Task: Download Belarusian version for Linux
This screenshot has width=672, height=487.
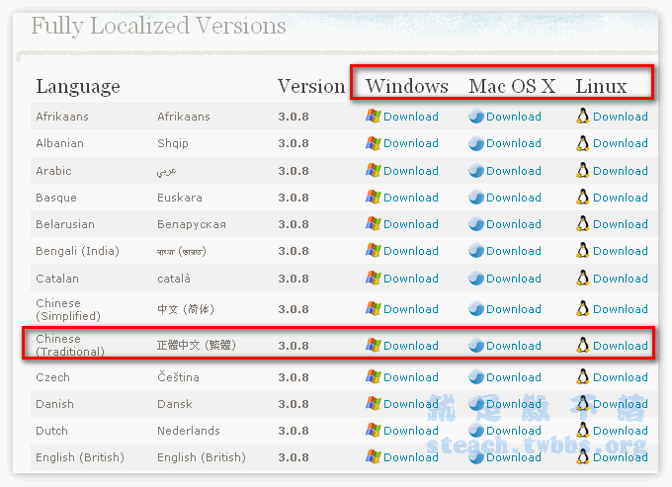Action: 621,224
